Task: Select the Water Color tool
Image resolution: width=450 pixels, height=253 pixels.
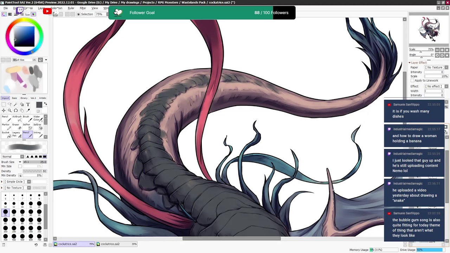Action: pyautogui.click(x=37, y=118)
